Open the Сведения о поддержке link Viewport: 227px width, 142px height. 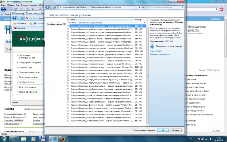click(160, 54)
